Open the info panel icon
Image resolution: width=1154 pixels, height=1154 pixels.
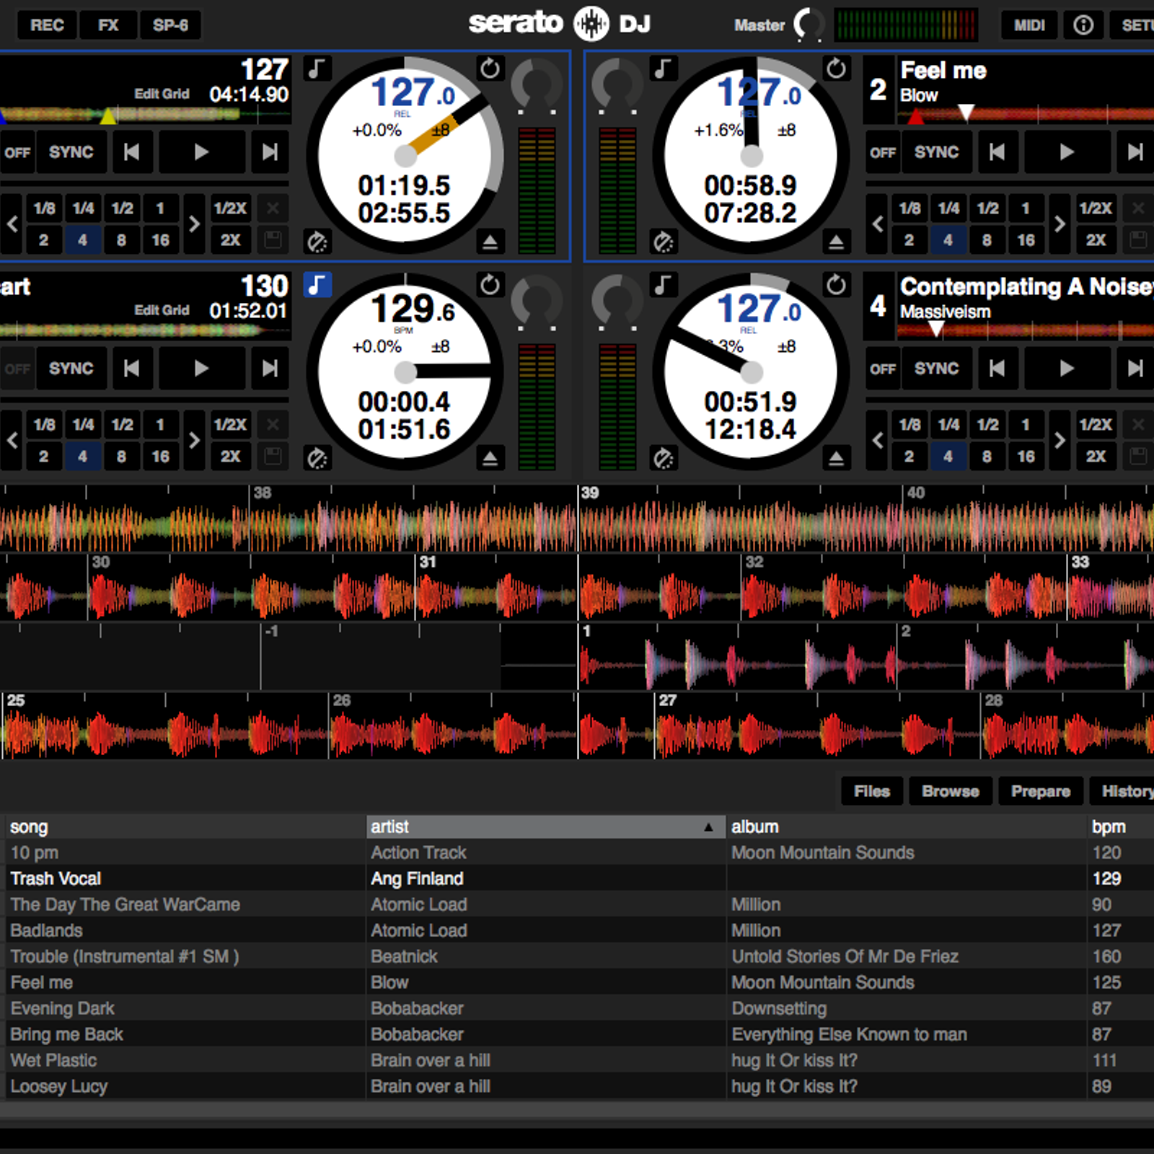tap(1083, 25)
